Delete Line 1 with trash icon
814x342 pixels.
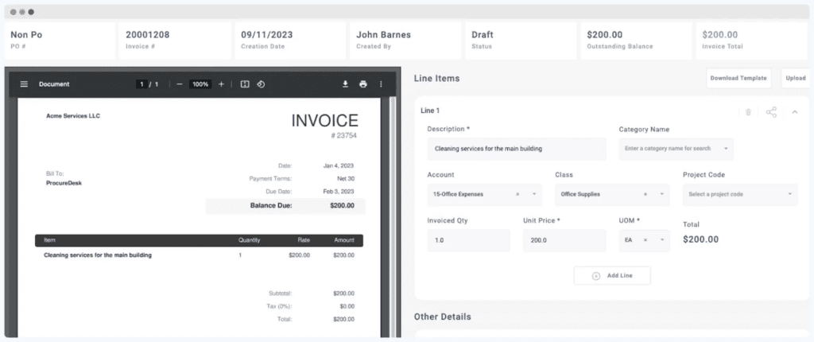tap(748, 112)
